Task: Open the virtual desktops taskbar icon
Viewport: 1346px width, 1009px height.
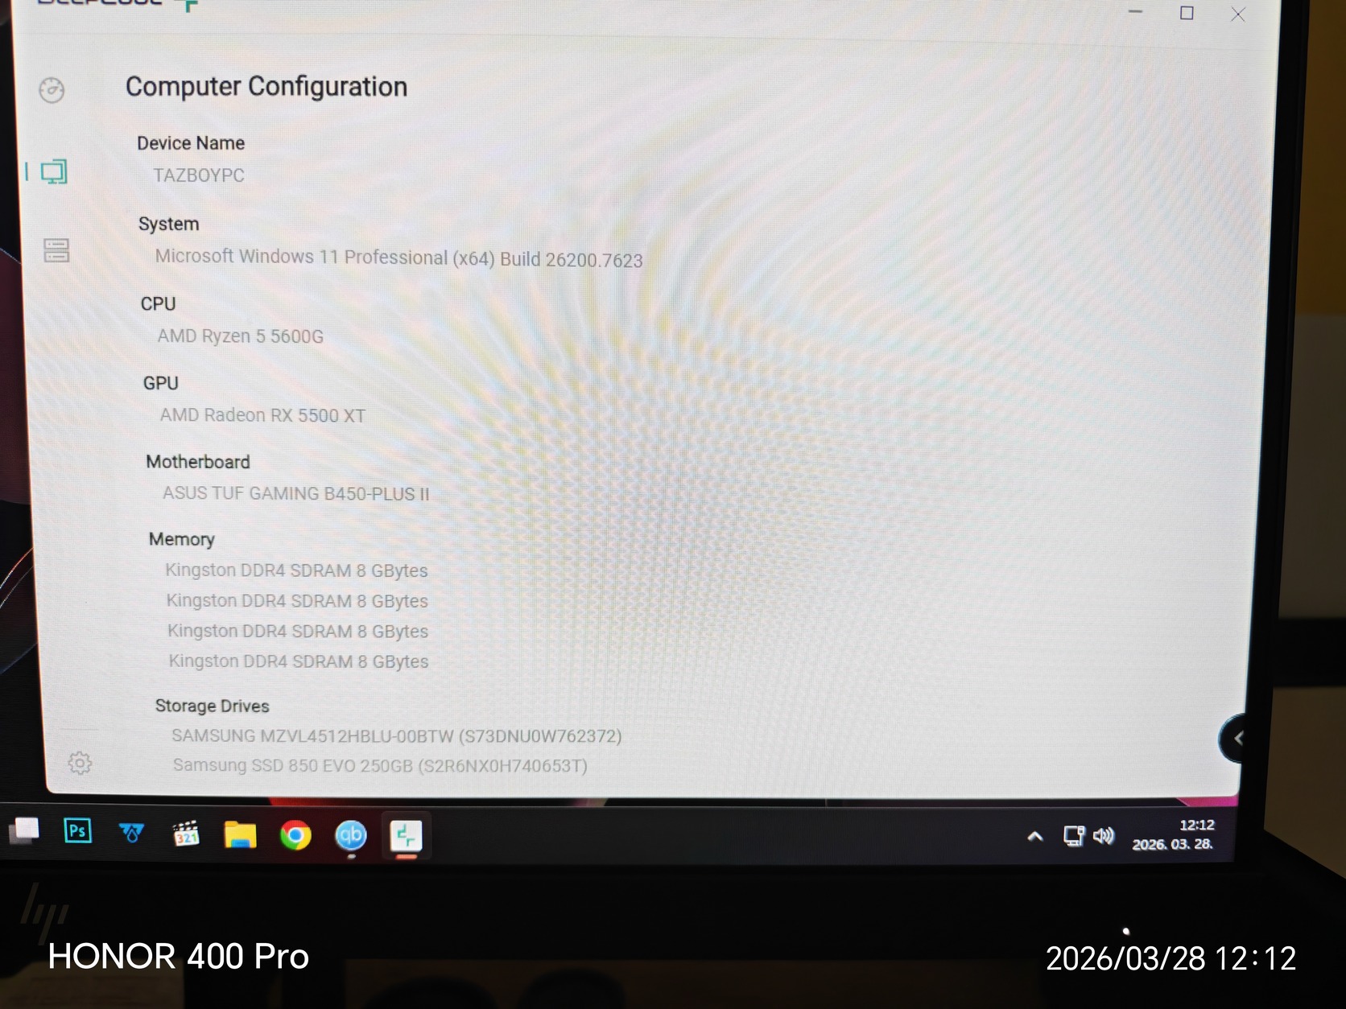Action: click(x=23, y=830)
